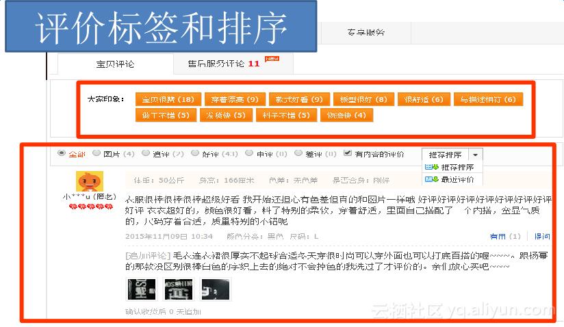
Task: Click the review date 2015年11月09日 10:34
Action: [169, 237]
